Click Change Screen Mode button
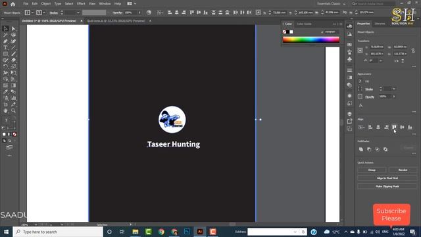421x237 pixels. pyautogui.click(x=9, y=147)
